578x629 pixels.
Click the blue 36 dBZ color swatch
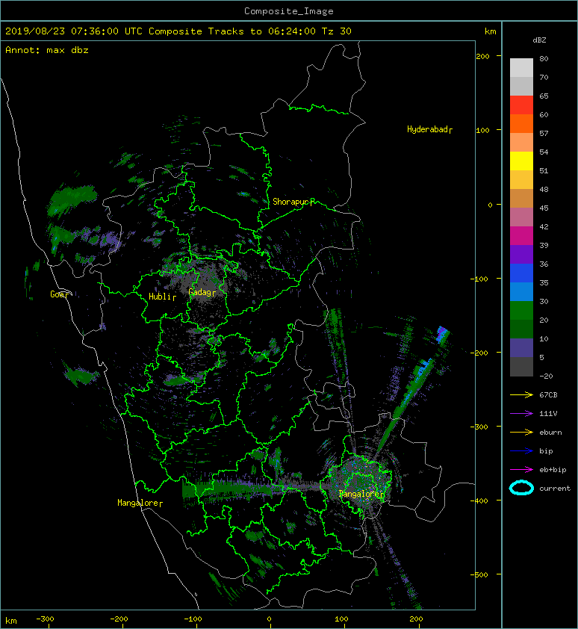(x=521, y=273)
